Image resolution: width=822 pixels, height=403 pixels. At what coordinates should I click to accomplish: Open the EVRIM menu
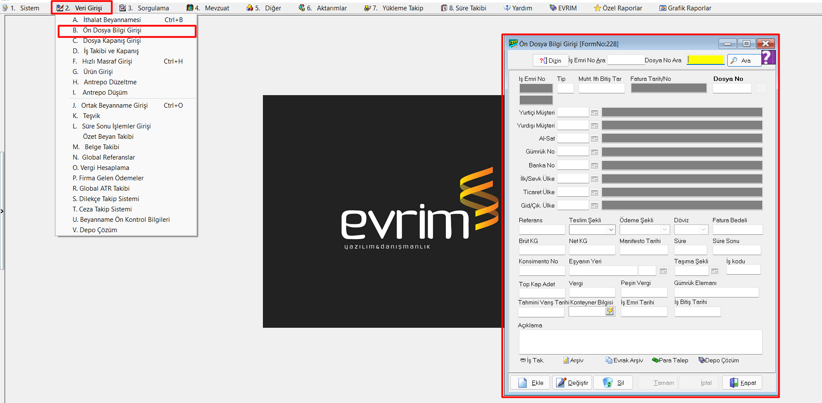pyautogui.click(x=563, y=8)
